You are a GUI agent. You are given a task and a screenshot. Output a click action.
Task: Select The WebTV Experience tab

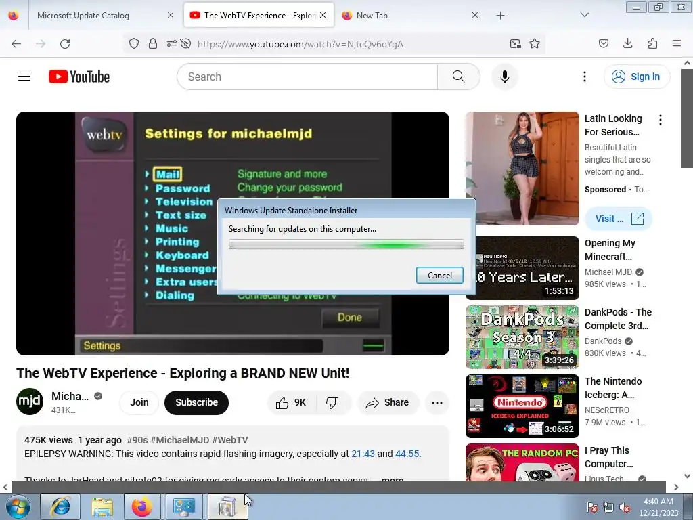259,15
